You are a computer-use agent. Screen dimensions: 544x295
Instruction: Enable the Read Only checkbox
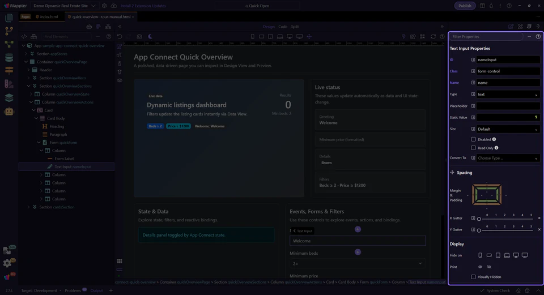click(x=473, y=148)
